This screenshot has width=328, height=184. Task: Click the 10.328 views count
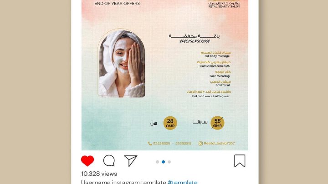99,174
